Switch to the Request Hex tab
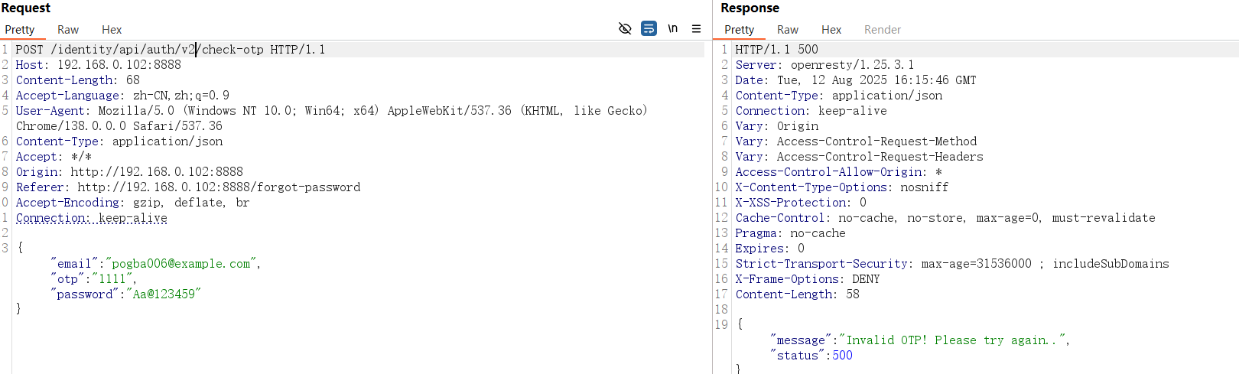 pyautogui.click(x=112, y=30)
